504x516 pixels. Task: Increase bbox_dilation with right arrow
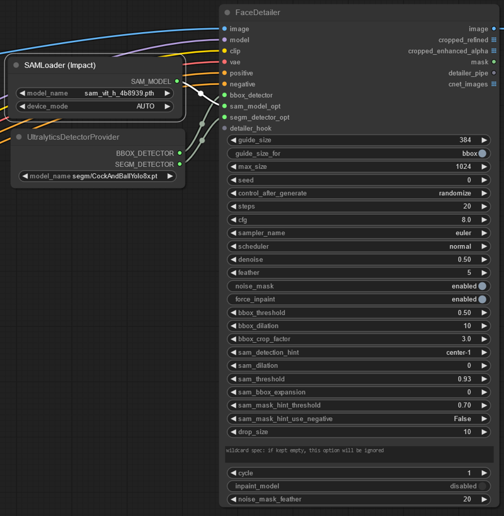(484, 326)
